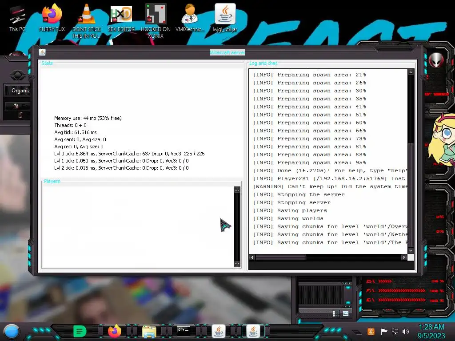The height and width of the screenshot is (341, 455).
Task: Open File Explorer from the taskbar
Action: [x=149, y=332]
